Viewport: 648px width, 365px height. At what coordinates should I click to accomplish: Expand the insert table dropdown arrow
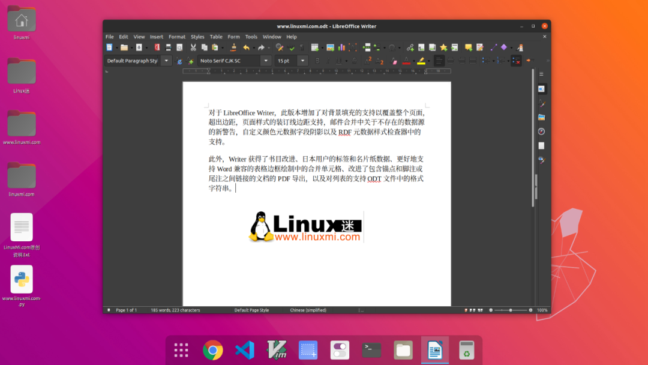(x=322, y=47)
